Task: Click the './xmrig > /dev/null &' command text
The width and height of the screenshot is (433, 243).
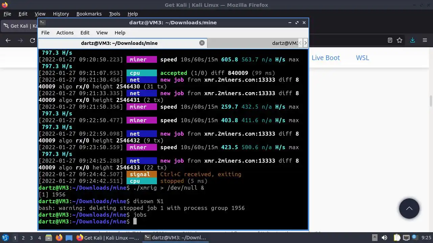Action: pyautogui.click(x=168, y=188)
